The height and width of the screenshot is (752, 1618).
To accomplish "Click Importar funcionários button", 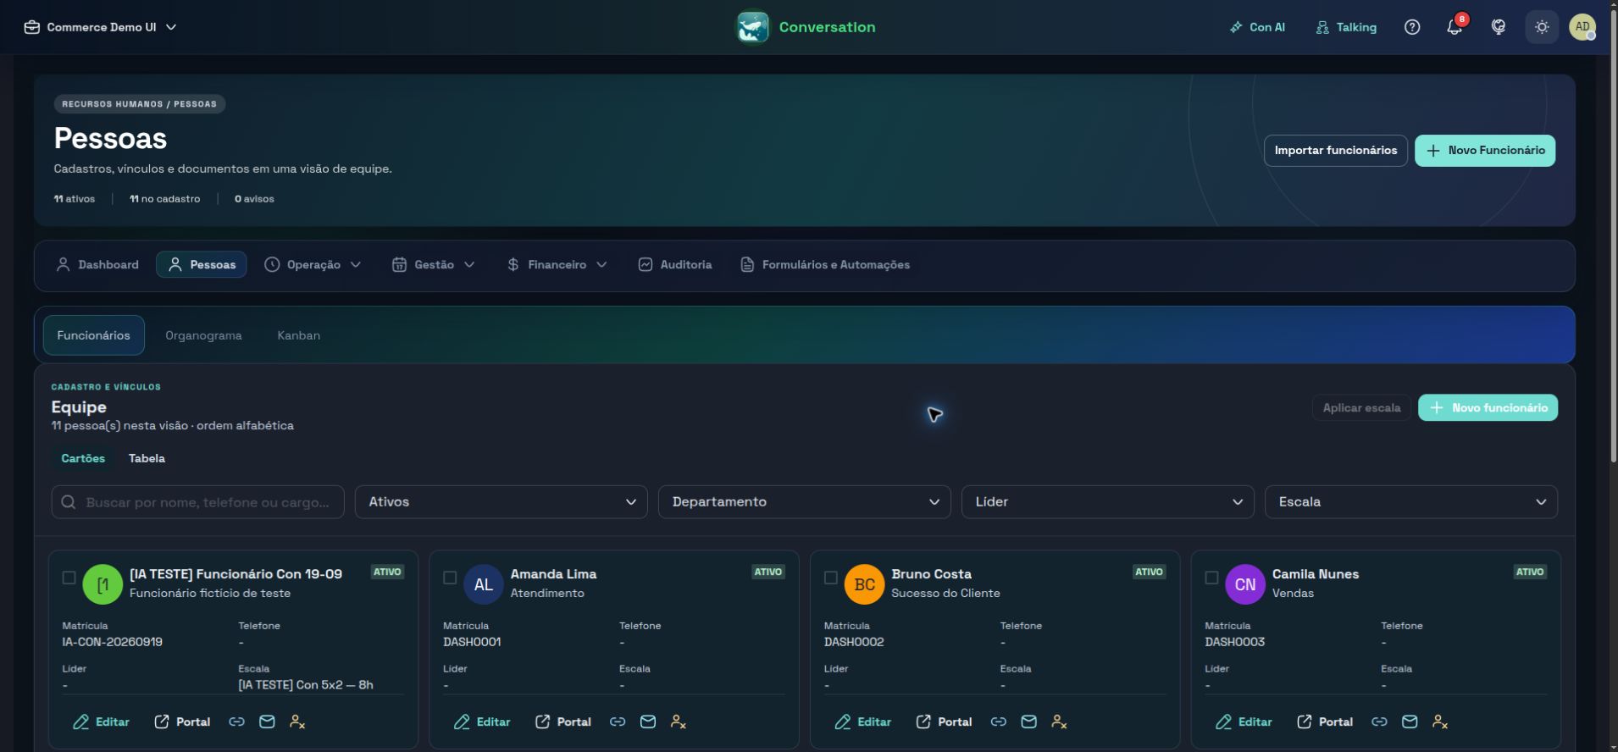I will (x=1335, y=150).
